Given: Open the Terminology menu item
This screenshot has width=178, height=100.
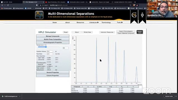Looking at the screenshot, I should 106,22.
